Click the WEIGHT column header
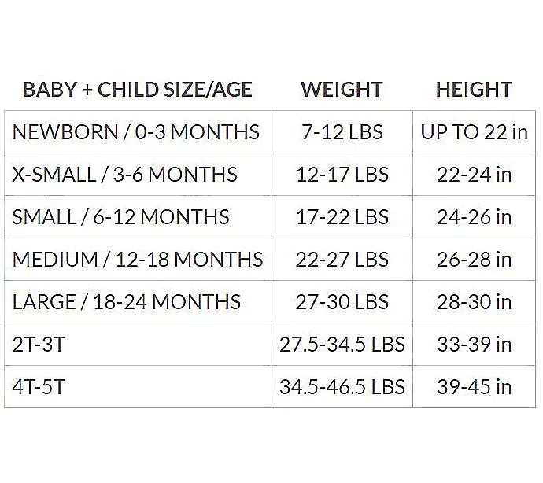This screenshot has height=483, width=543. 342,90
